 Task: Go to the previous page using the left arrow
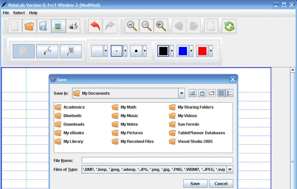(179, 26)
